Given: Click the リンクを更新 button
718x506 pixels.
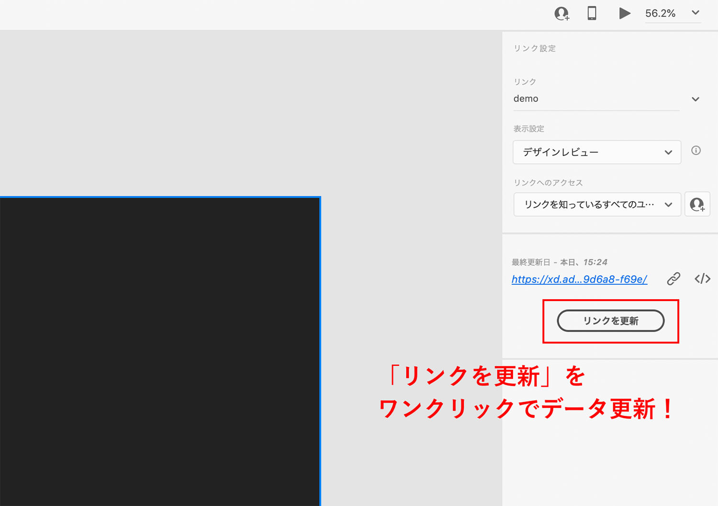Looking at the screenshot, I should pos(611,321).
